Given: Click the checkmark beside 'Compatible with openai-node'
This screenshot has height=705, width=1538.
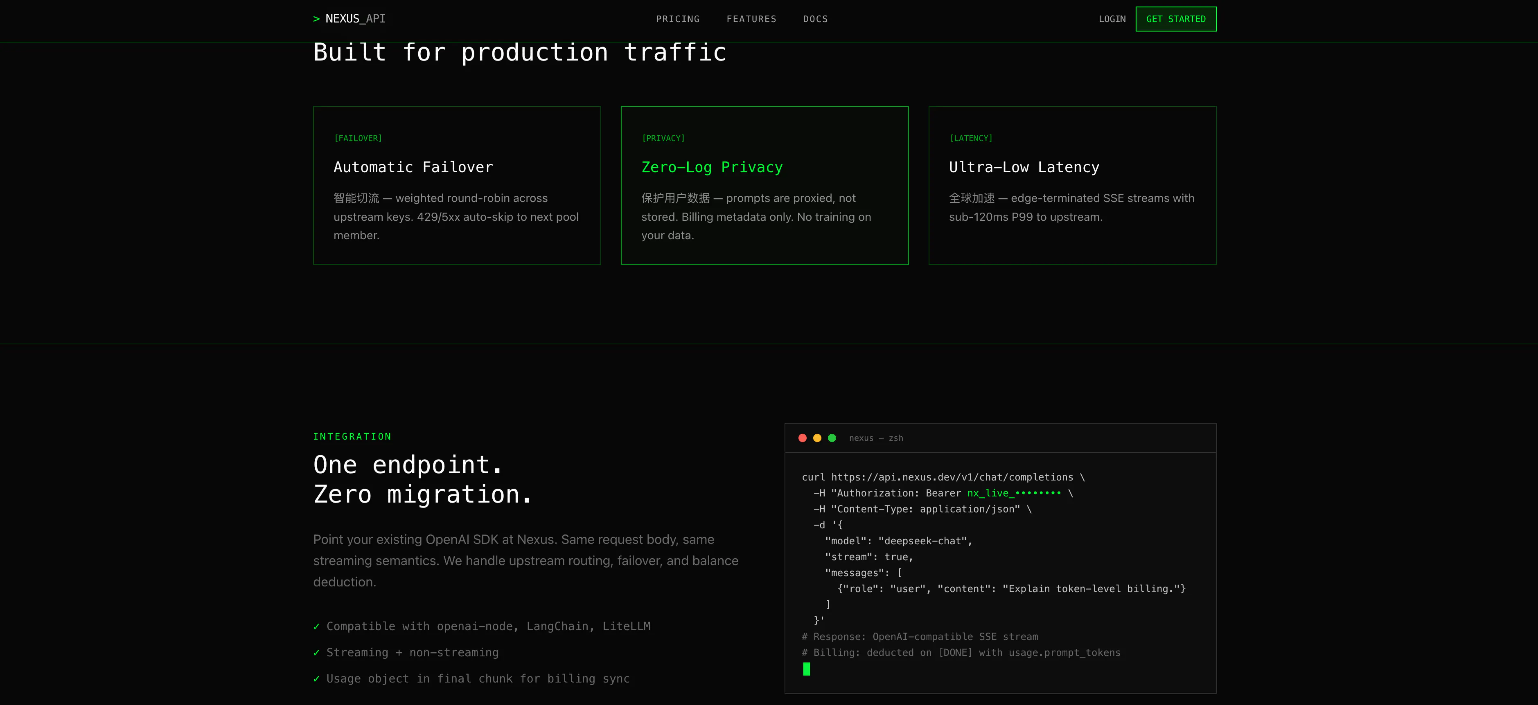Looking at the screenshot, I should [x=316, y=626].
